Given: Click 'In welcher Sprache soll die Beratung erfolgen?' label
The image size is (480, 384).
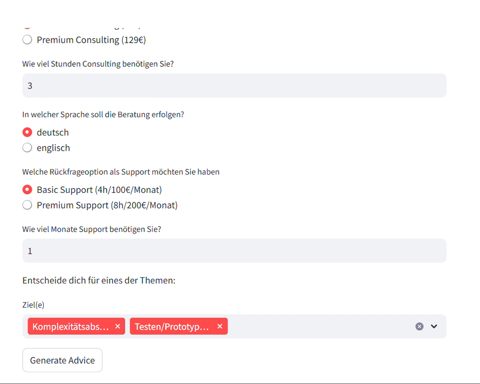Looking at the screenshot, I should (103, 115).
